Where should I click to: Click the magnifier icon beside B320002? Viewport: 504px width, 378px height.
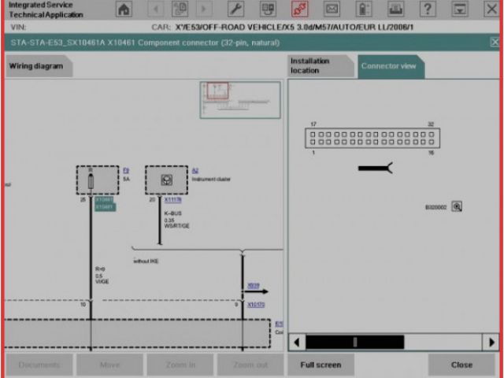(457, 206)
